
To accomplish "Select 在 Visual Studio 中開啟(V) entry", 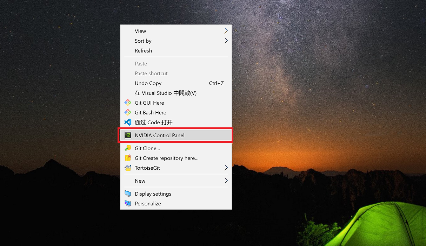I will [x=166, y=93].
